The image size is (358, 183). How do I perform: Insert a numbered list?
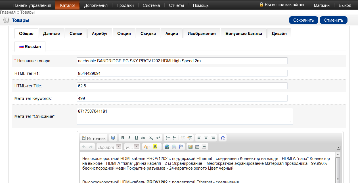click(168, 138)
